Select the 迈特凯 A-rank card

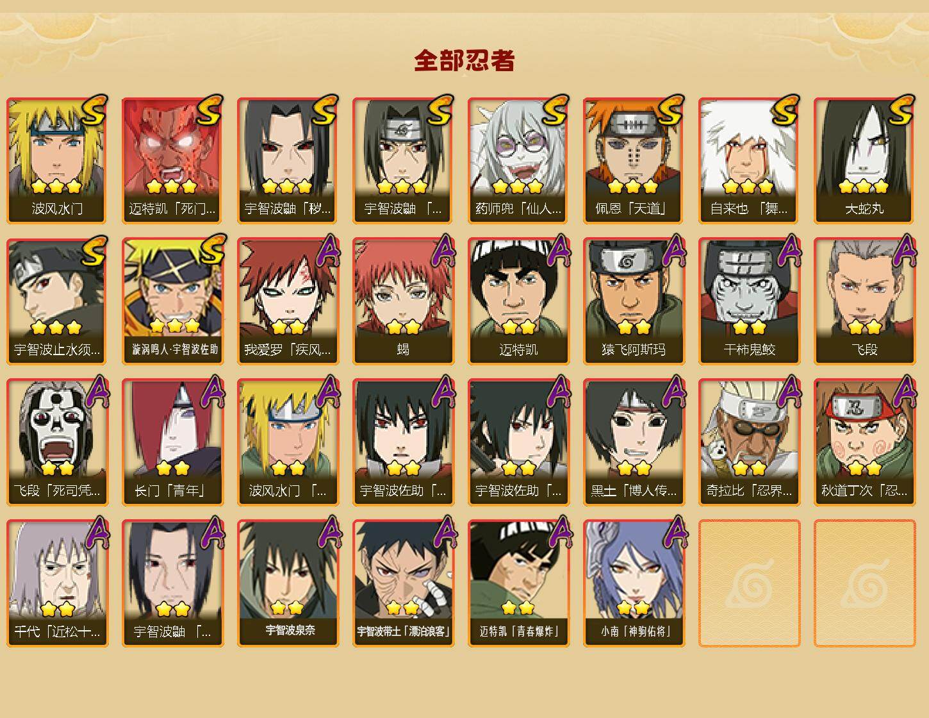tap(518, 301)
